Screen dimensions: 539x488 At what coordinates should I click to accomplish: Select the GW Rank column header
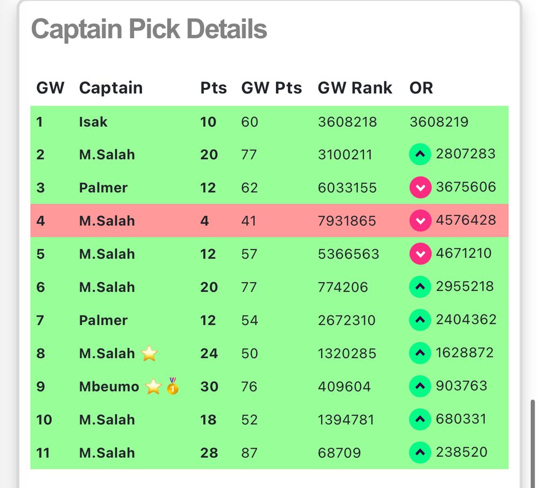355,88
